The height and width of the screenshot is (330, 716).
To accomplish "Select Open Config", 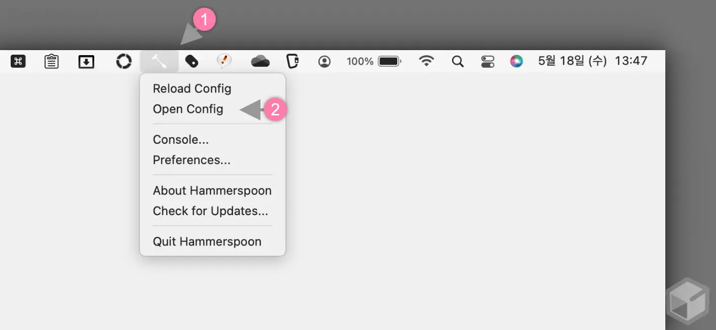I will (188, 109).
